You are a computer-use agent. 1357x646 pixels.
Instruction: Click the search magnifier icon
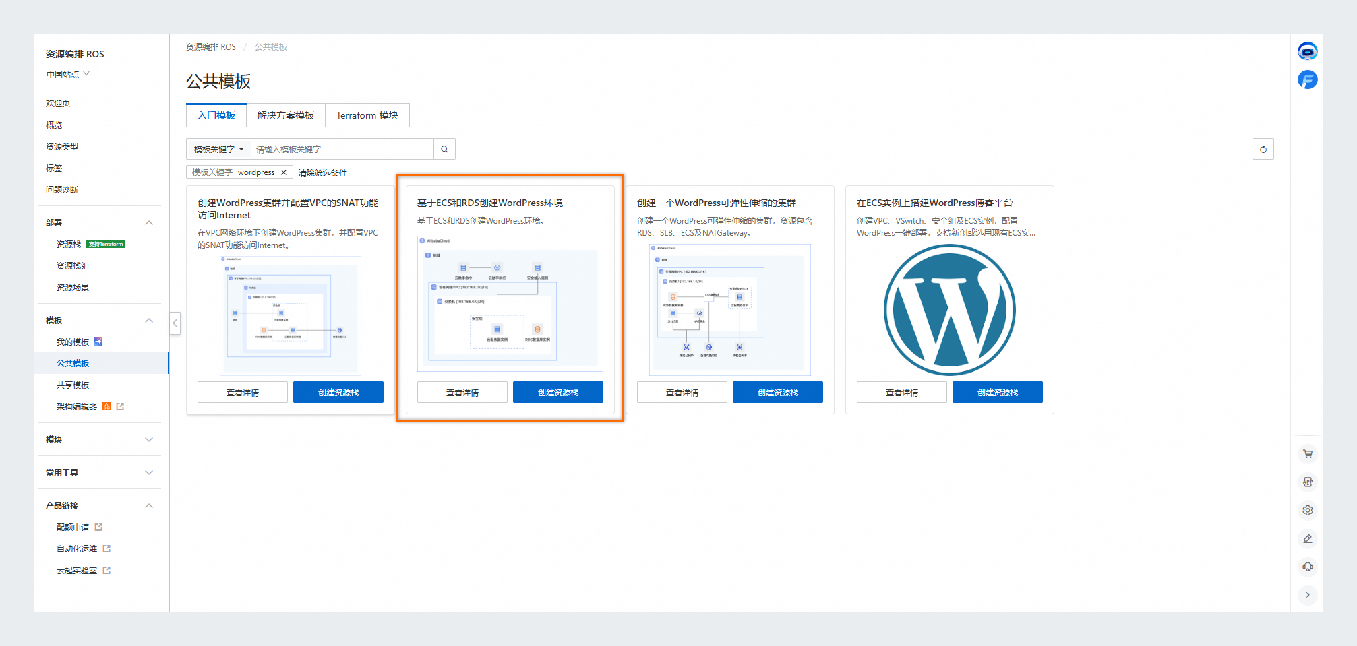[x=444, y=149]
